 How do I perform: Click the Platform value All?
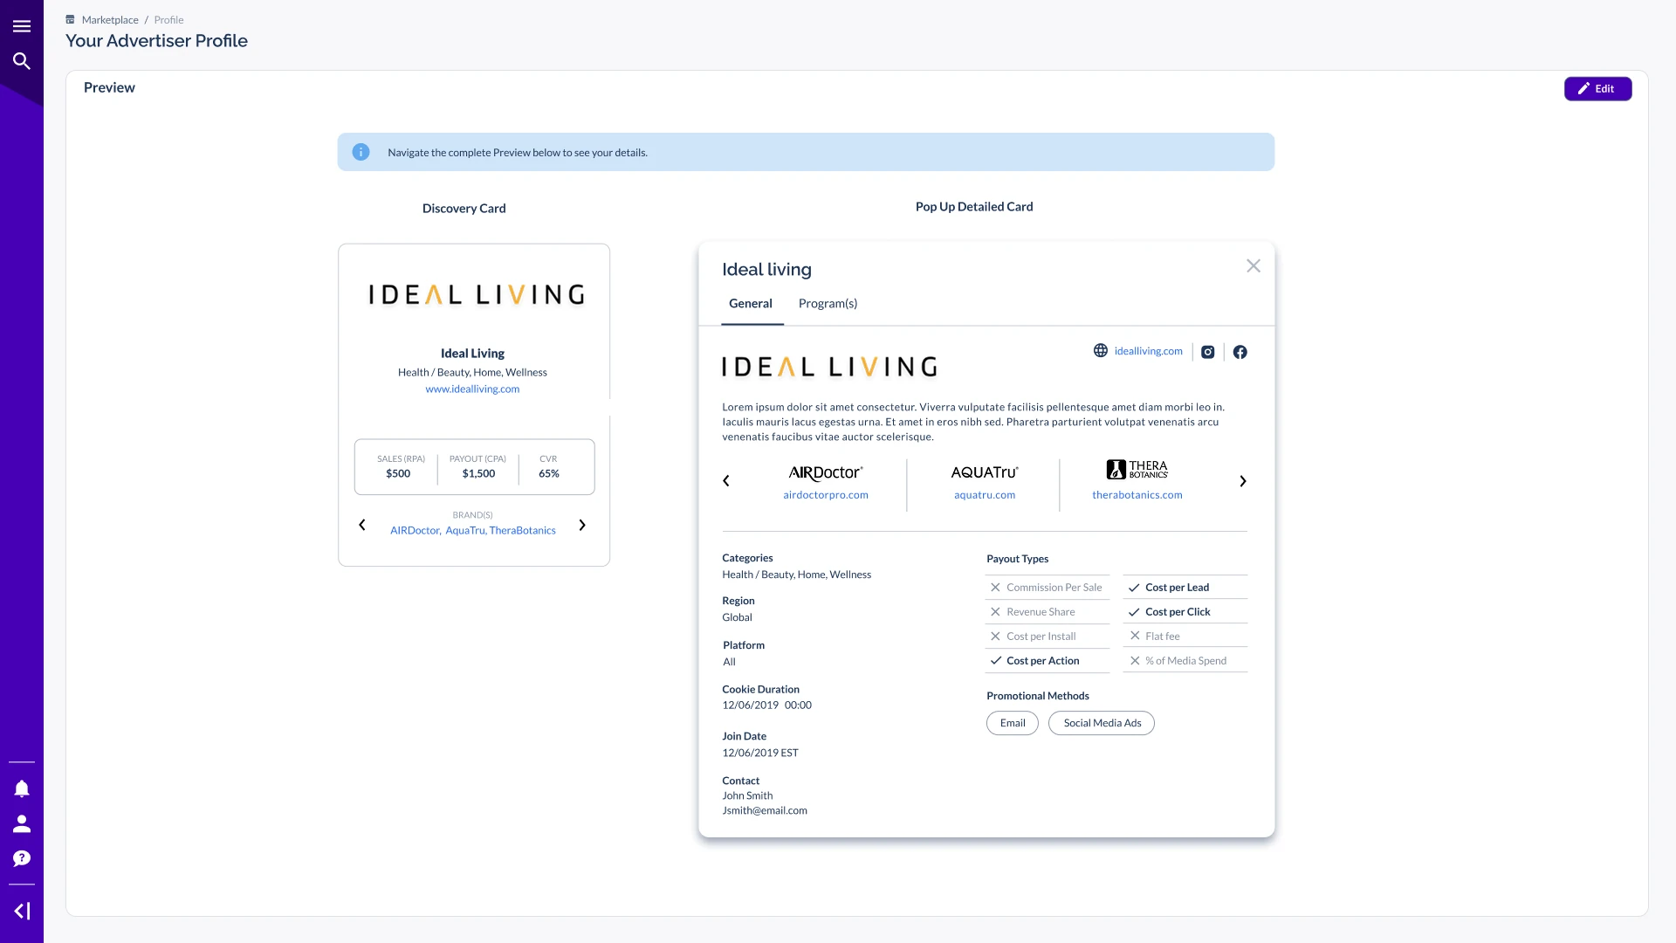pyautogui.click(x=729, y=662)
